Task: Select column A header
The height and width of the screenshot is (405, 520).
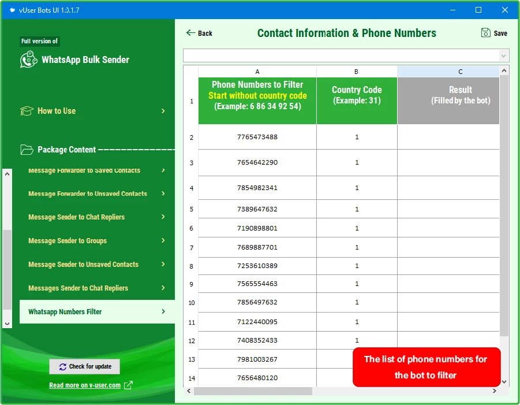Action: click(x=257, y=72)
